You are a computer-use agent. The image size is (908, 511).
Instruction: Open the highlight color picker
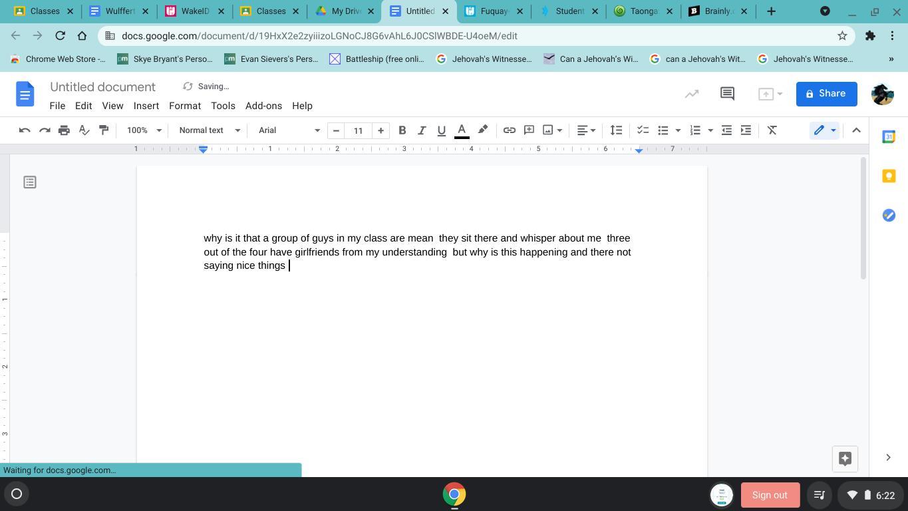point(483,130)
